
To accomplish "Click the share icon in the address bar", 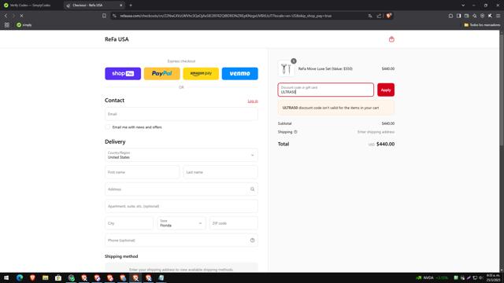I will coord(379,16).
